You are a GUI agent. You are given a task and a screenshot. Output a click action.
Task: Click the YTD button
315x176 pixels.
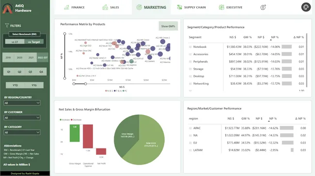[x=15, y=85]
